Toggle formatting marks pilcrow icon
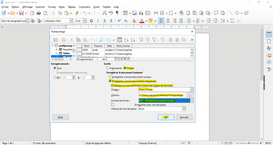 (118, 13)
